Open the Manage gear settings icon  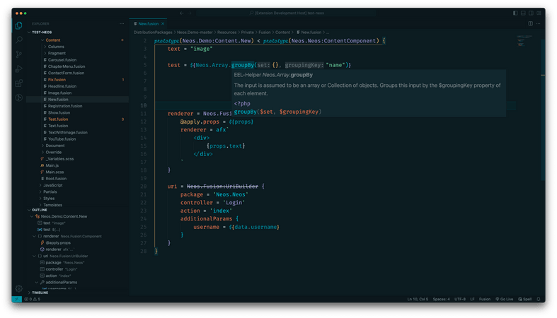pyautogui.click(x=18, y=288)
